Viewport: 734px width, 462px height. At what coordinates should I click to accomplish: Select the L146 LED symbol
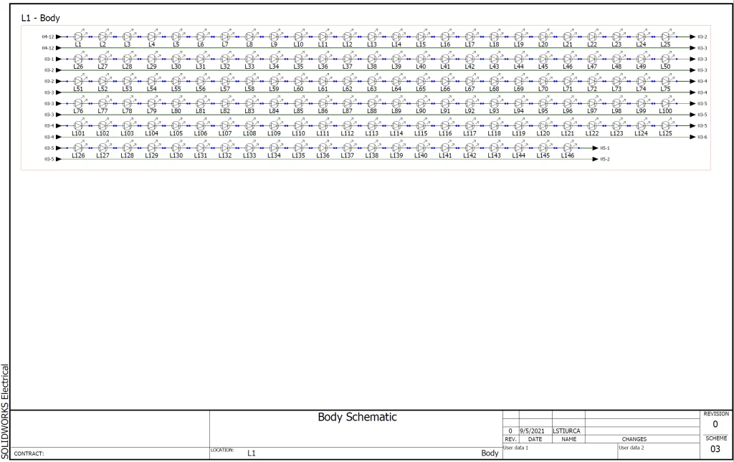pyautogui.click(x=568, y=148)
